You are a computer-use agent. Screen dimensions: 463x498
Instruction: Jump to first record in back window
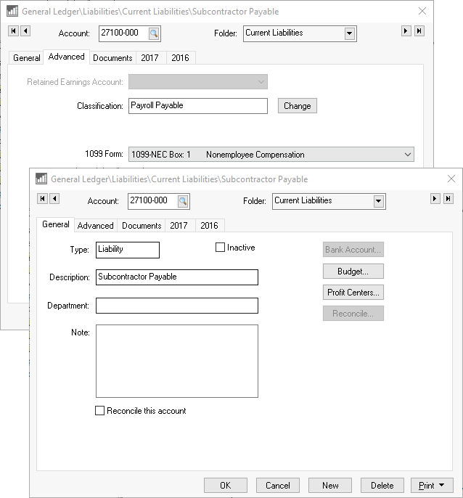[x=13, y=31]
